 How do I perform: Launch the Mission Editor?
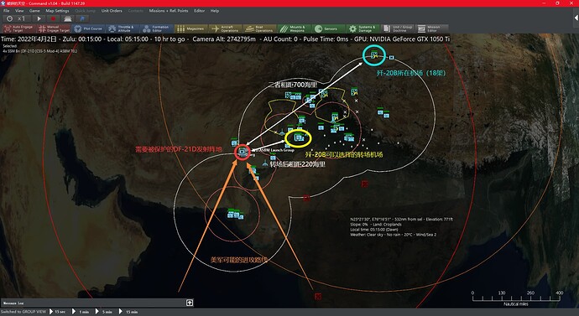[x=432, y=28]
